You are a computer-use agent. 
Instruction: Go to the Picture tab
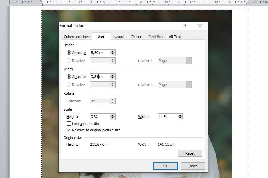pos(137,37)
